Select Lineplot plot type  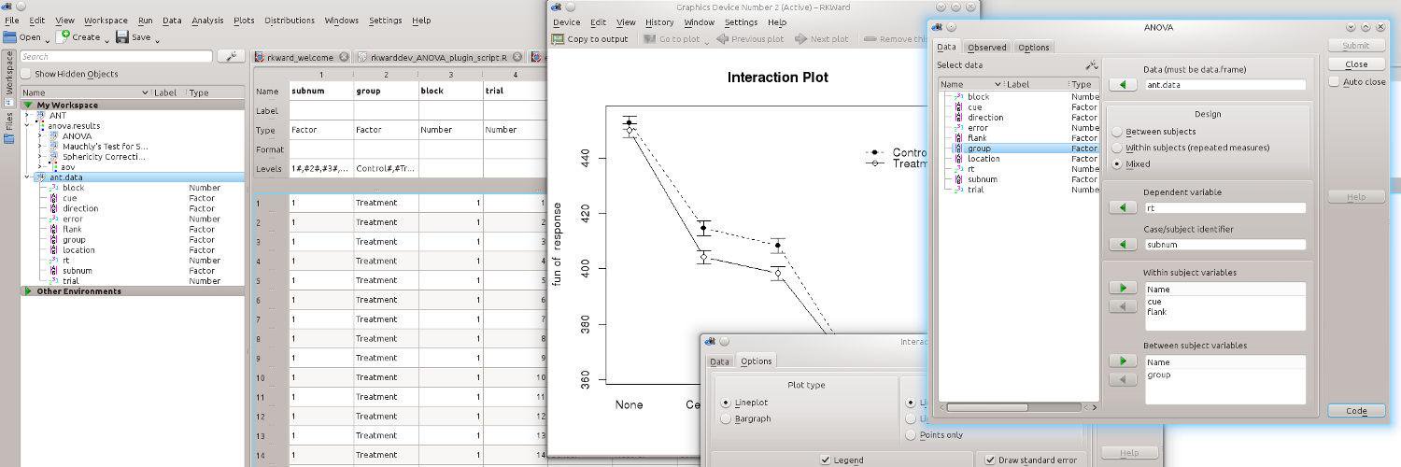727,403
